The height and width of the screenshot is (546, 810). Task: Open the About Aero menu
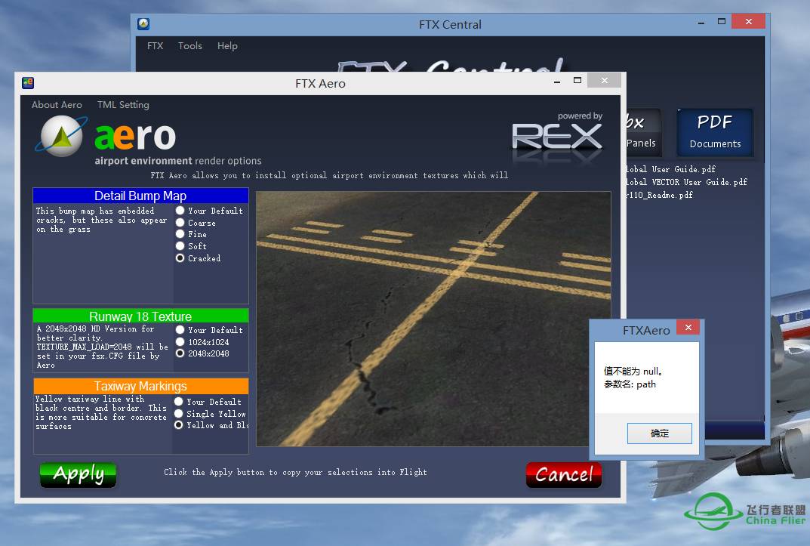click(x=57, y=105)
